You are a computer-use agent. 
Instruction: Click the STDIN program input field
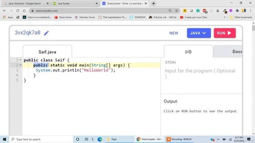click(x=201, y=73)
